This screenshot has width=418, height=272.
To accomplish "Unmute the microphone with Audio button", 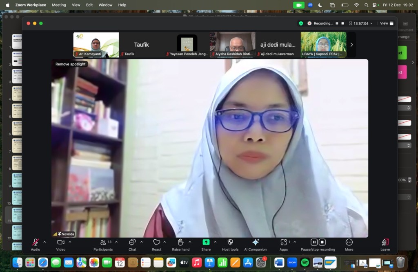I will click(x=36, y=242).
